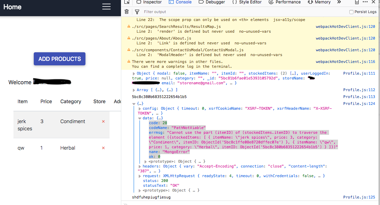Open webpackHotDevClient.js:120 link for About.js
This screenshot has width=380, height=205.
tap(345, 38)
